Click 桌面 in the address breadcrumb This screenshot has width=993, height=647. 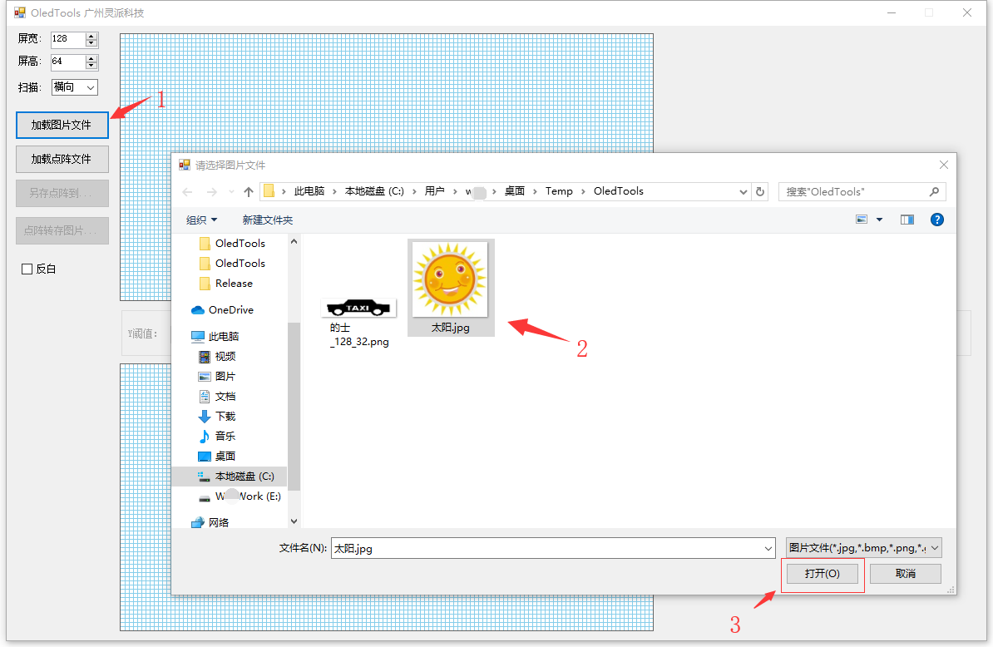(x=514, y=191)
